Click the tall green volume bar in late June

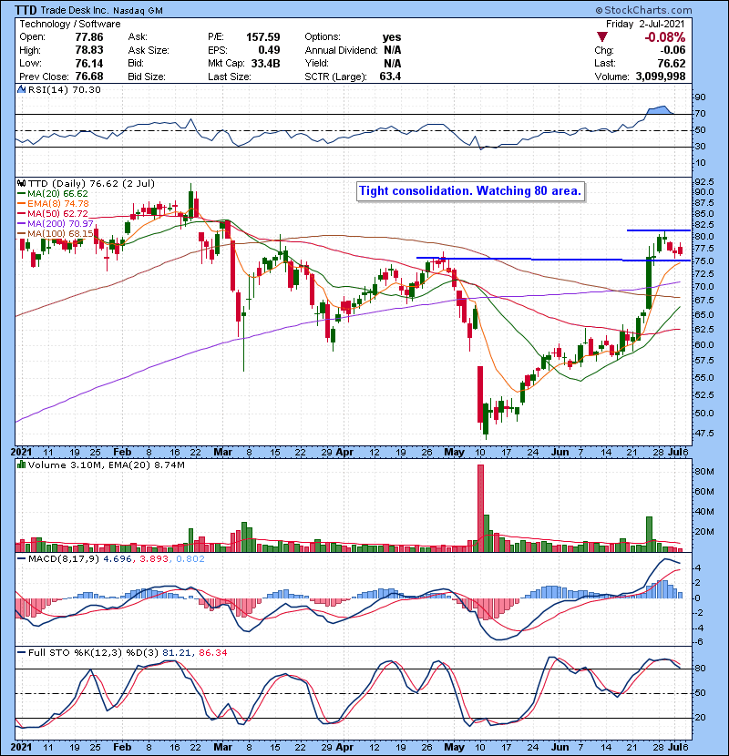coord(649,535)
